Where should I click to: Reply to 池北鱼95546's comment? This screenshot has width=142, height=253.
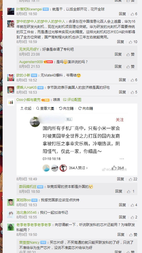122,217
